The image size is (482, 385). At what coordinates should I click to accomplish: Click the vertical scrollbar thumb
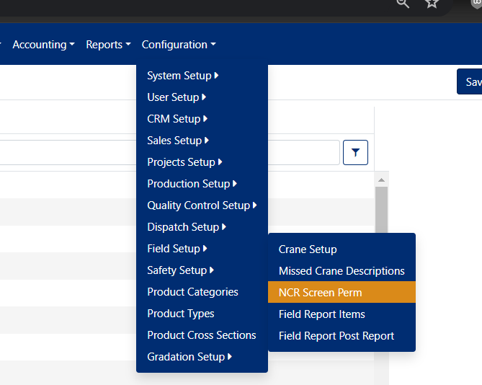click(381, 210)
